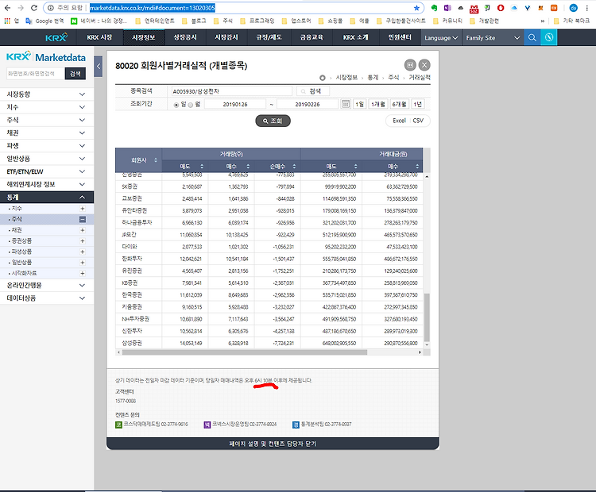Set period to 1년

click(x=418, y=104)
